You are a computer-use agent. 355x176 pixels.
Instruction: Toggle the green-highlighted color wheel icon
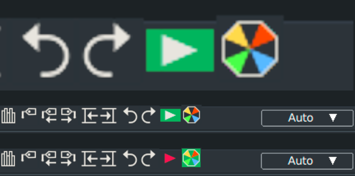click(x=191, y=158)
